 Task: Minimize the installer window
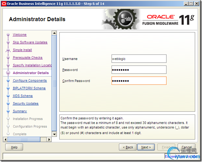coord(186,4)
